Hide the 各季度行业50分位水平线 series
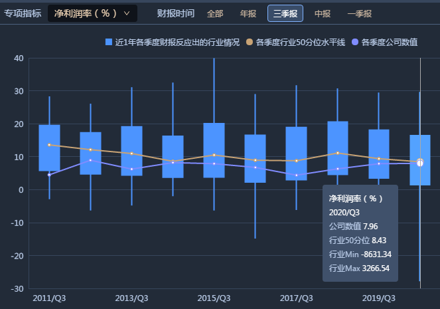The width and height of the screenshot is (440, 309). [x=300, y=43]
